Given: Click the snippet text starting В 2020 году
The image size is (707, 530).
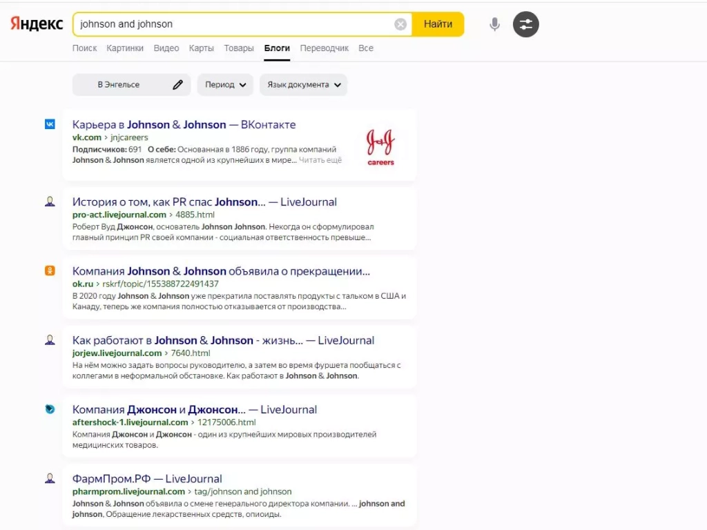Looking at the screenshot, I should point(239,301).
